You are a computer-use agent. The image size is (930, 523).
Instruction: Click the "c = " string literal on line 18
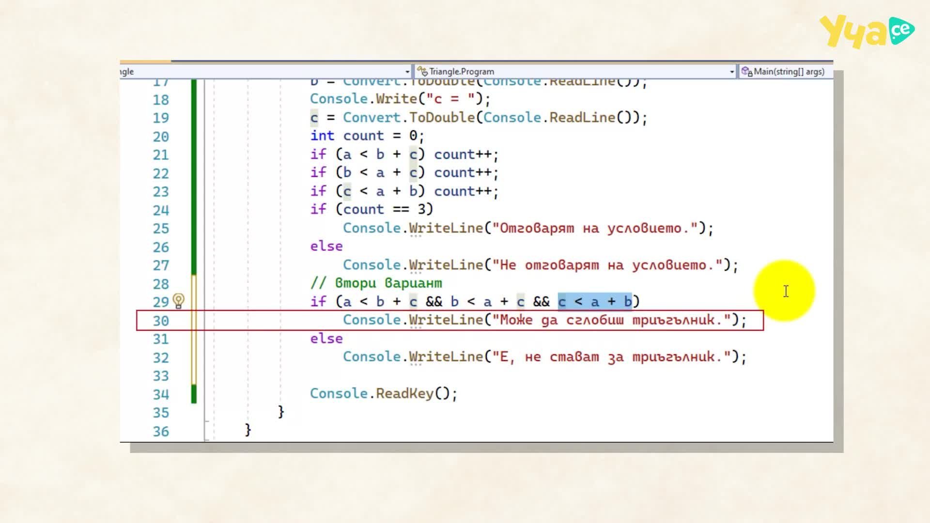coord(450,99)
